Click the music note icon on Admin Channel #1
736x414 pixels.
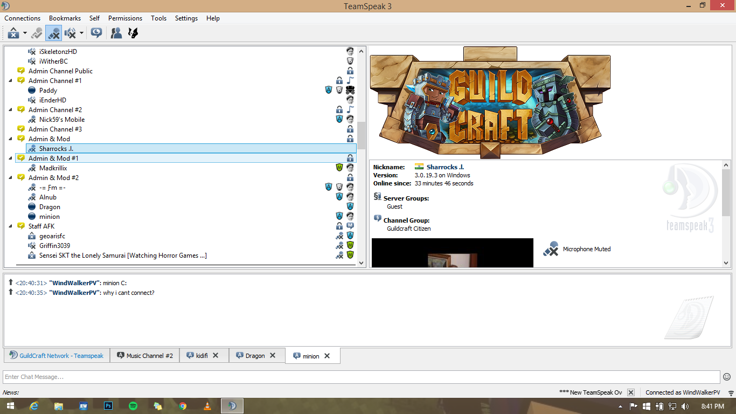(350, 81)
